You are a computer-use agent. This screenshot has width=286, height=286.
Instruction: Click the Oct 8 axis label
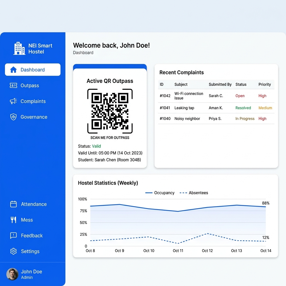click(90, 251)
